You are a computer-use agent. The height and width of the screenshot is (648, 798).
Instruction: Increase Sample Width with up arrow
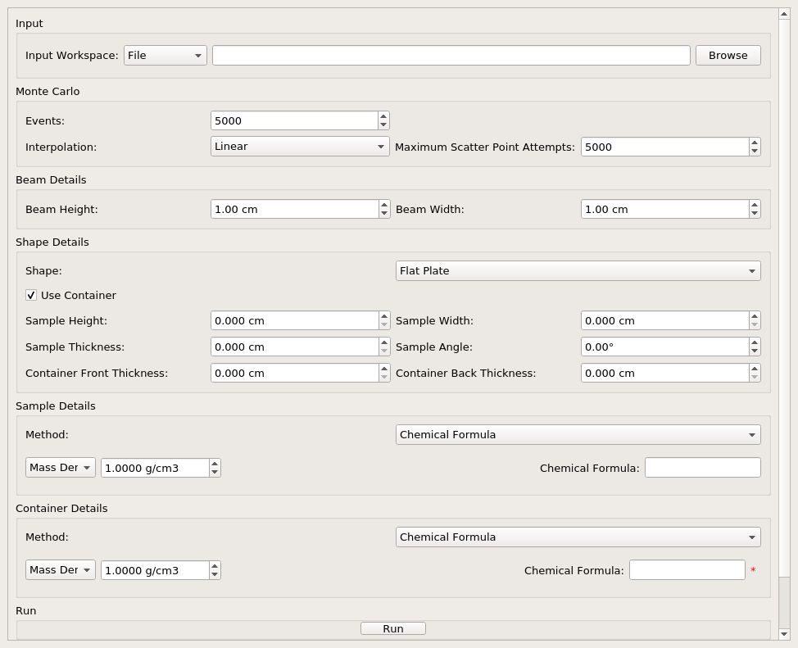pyautogui.click(x=755, y=316)
